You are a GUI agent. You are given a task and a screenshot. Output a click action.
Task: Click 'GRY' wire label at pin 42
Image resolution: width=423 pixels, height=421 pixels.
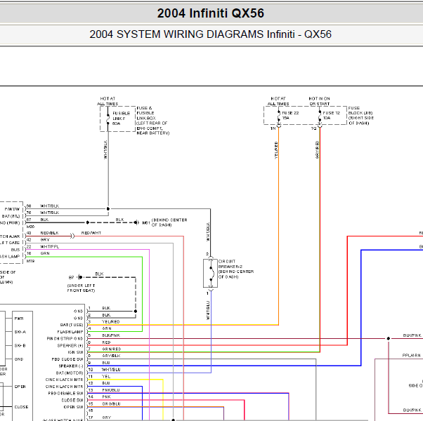[45, 240]
